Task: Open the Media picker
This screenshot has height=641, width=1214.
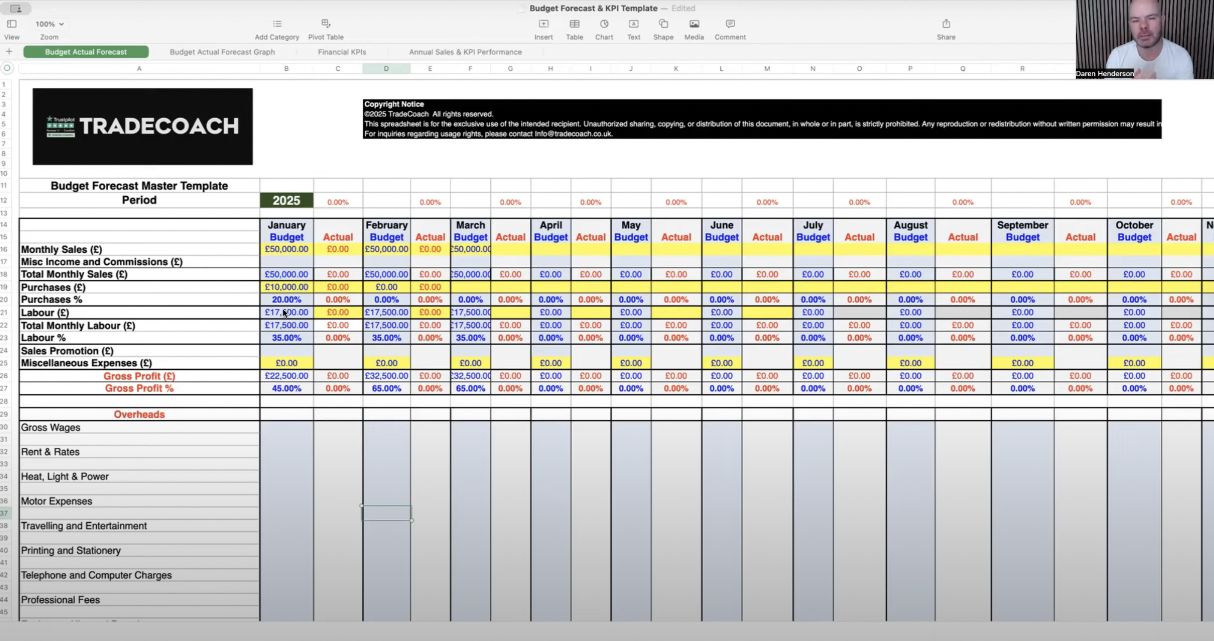Action: point(694,24)
